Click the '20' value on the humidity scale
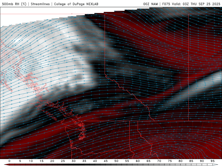The image size is (222, 166). pyautogui.click(x=52, y=161)
